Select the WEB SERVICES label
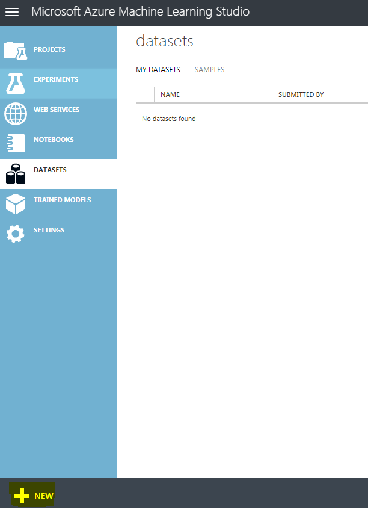The width and height of the screenshot is (368, 508). pyautogui.click(x=57, y=110)
